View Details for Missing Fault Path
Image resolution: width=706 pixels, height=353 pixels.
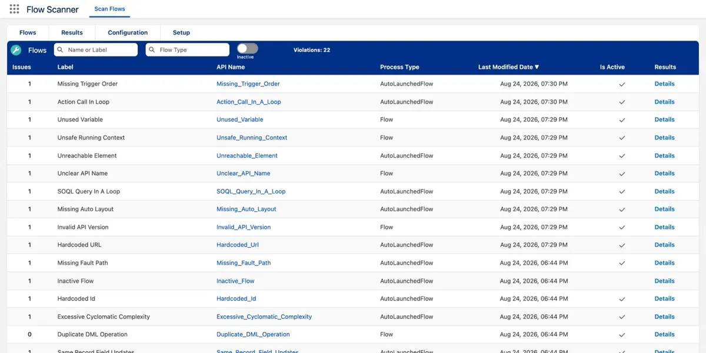click(665, 263)
